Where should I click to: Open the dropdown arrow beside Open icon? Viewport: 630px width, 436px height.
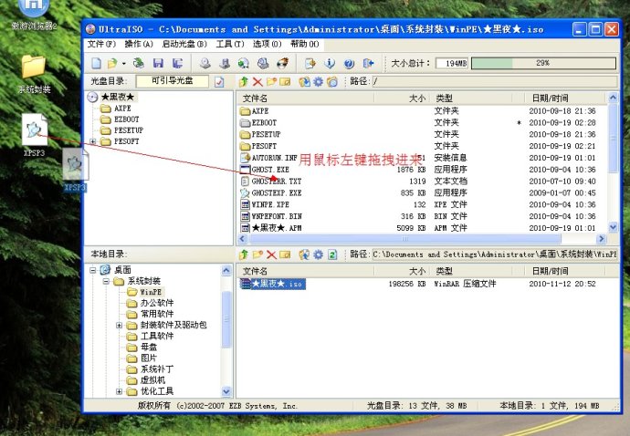pos(124,64)
